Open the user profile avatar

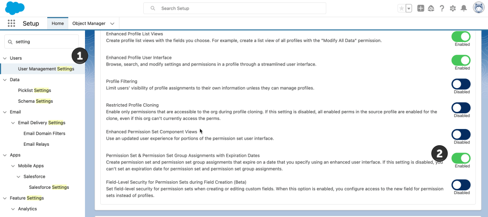tap(478, 8)
